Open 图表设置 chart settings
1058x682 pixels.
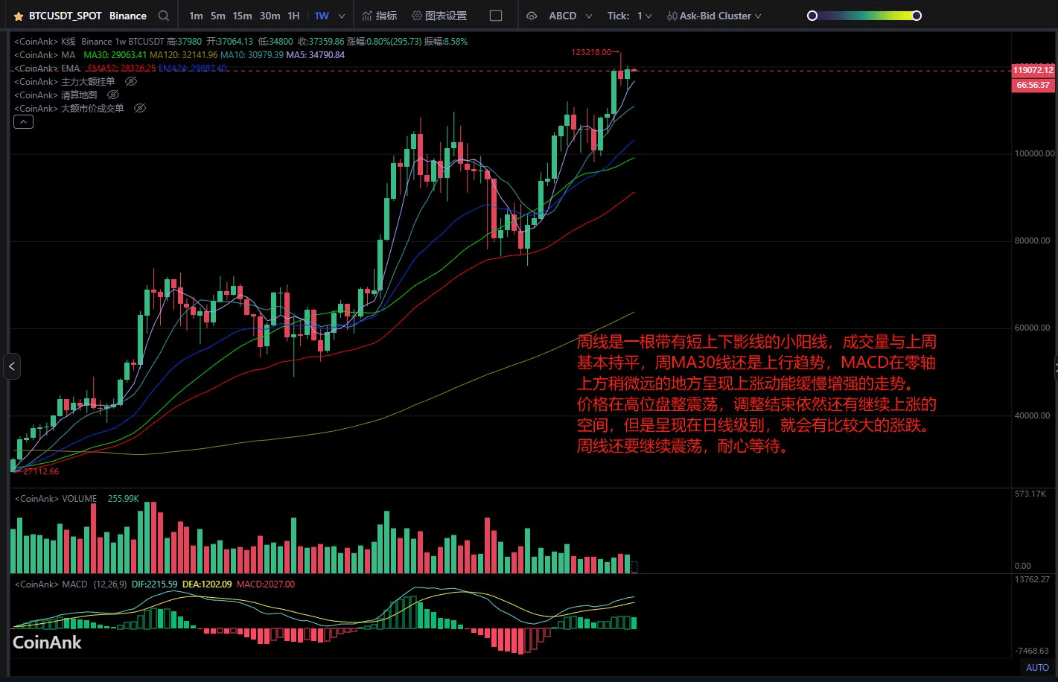click(439, 16)
